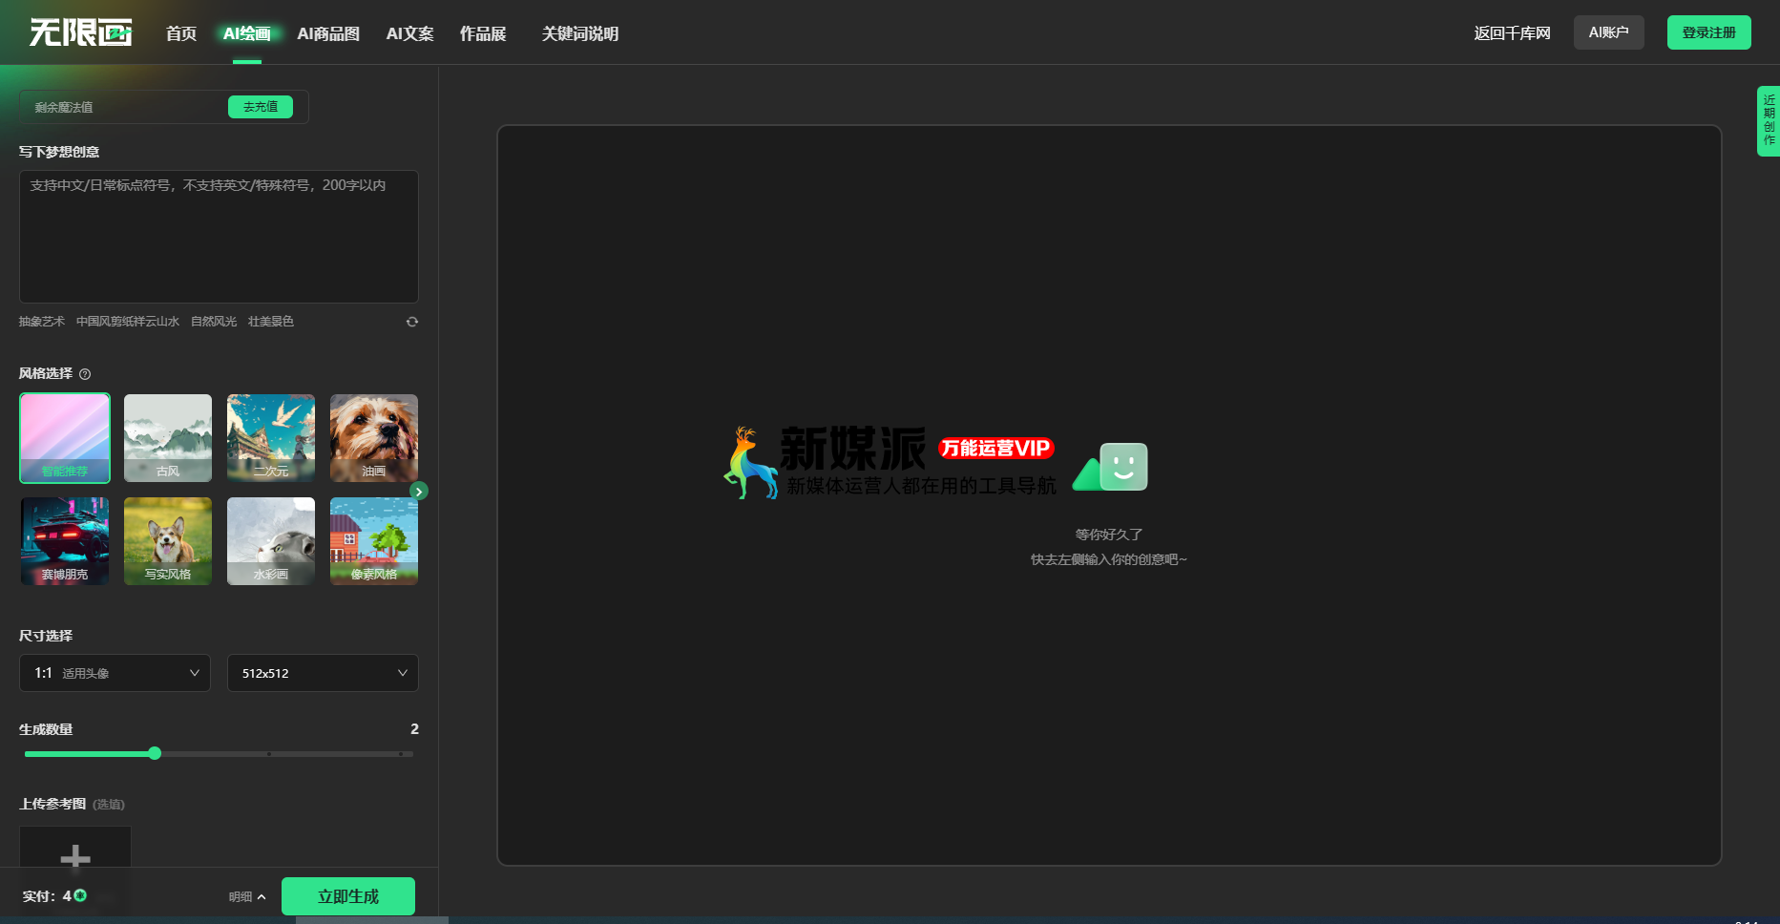Show next styles with green arrow
The image size is (1780, 924).
click(x=419, y=491)
